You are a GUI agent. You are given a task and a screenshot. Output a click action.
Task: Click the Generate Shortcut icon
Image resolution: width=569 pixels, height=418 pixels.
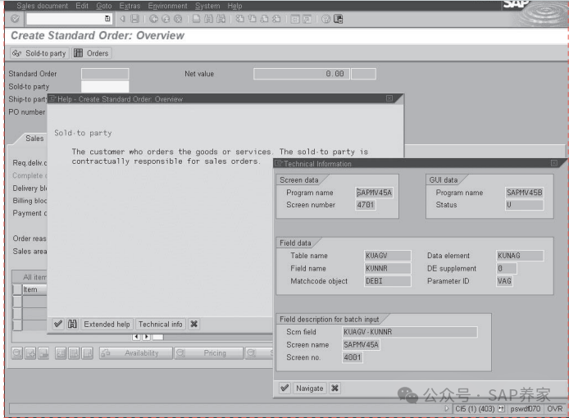coord(307,19)
